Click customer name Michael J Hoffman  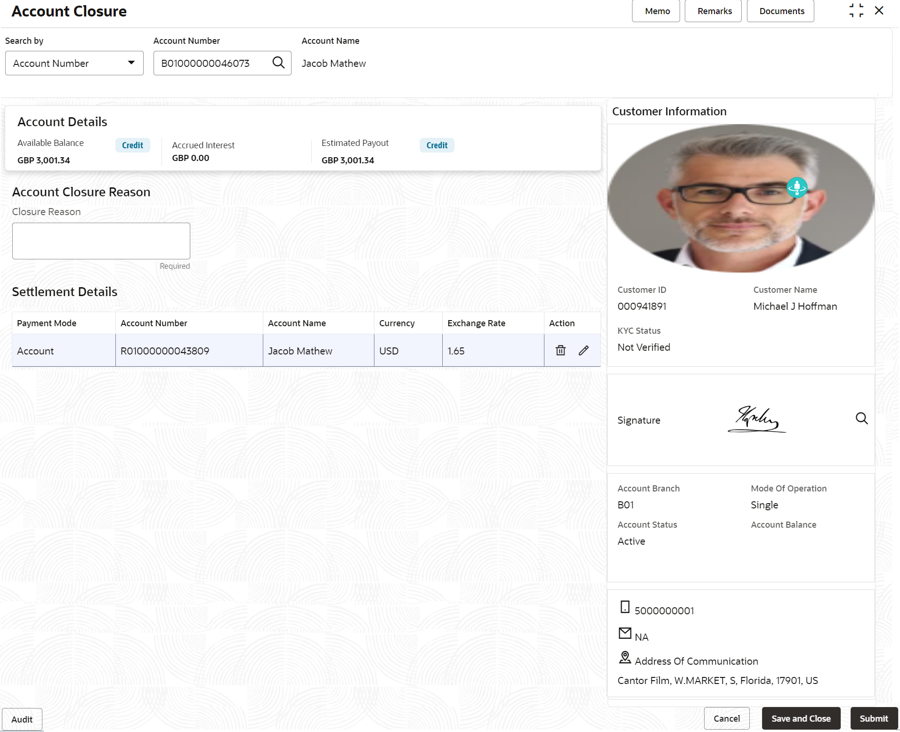click(x=795, y=306)
